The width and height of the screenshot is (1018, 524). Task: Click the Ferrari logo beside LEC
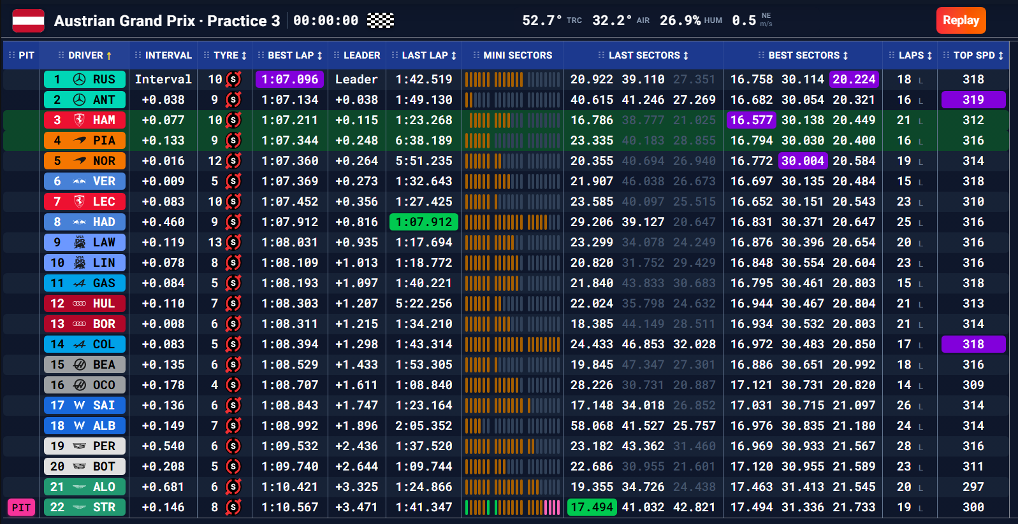click(80, 201)
